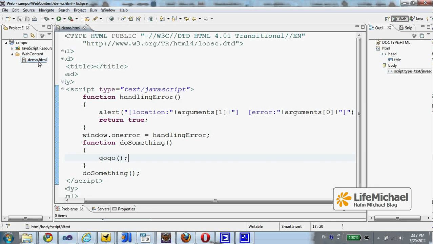
Task: Close the demo.html editor tab
Action: [84, 28]
